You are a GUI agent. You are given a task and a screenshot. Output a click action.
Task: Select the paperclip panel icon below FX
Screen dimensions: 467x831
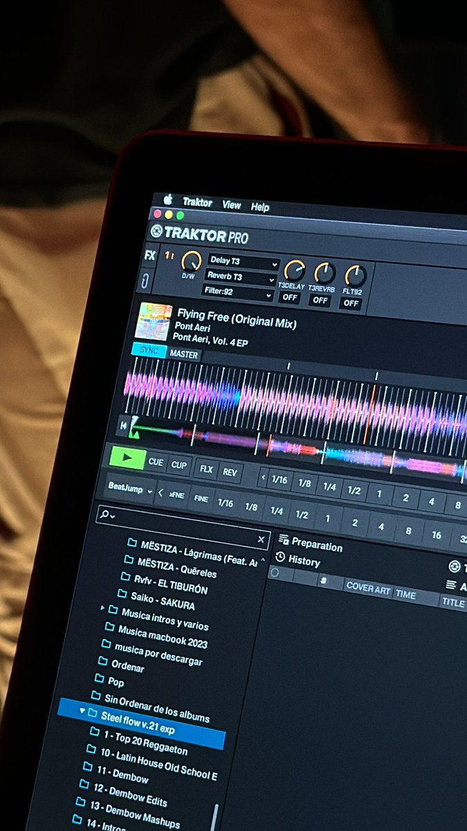click(145, 280)
